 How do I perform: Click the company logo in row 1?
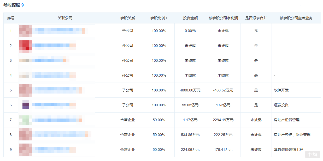click(x=25, y=30)
